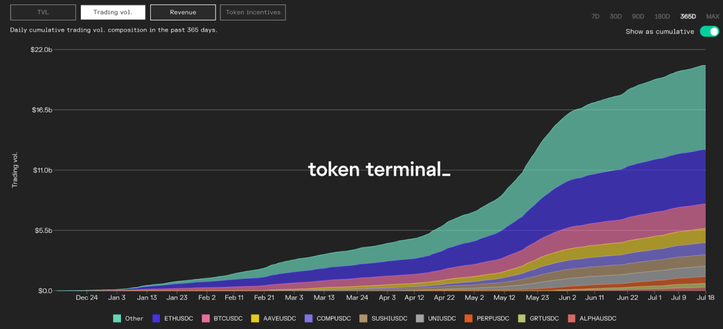Select the 90D range option
The width and height of the screenshot is (723, 329).
[x=638, y=16]
